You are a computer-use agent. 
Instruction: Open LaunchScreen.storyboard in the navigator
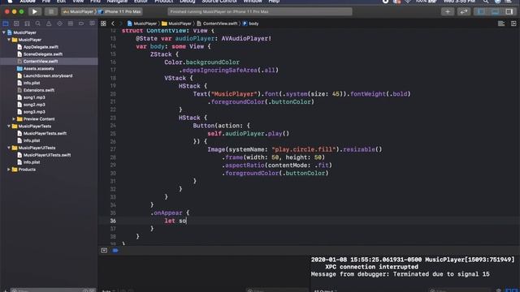point(48,75)
